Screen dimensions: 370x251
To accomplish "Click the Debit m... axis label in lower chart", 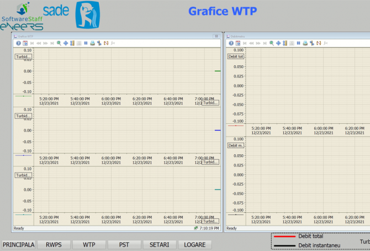I will pyautogui.click(x=236, y=145).
